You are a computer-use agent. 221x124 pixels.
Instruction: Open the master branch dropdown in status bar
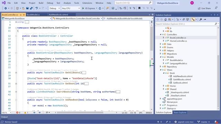click(x=204, y=122)
